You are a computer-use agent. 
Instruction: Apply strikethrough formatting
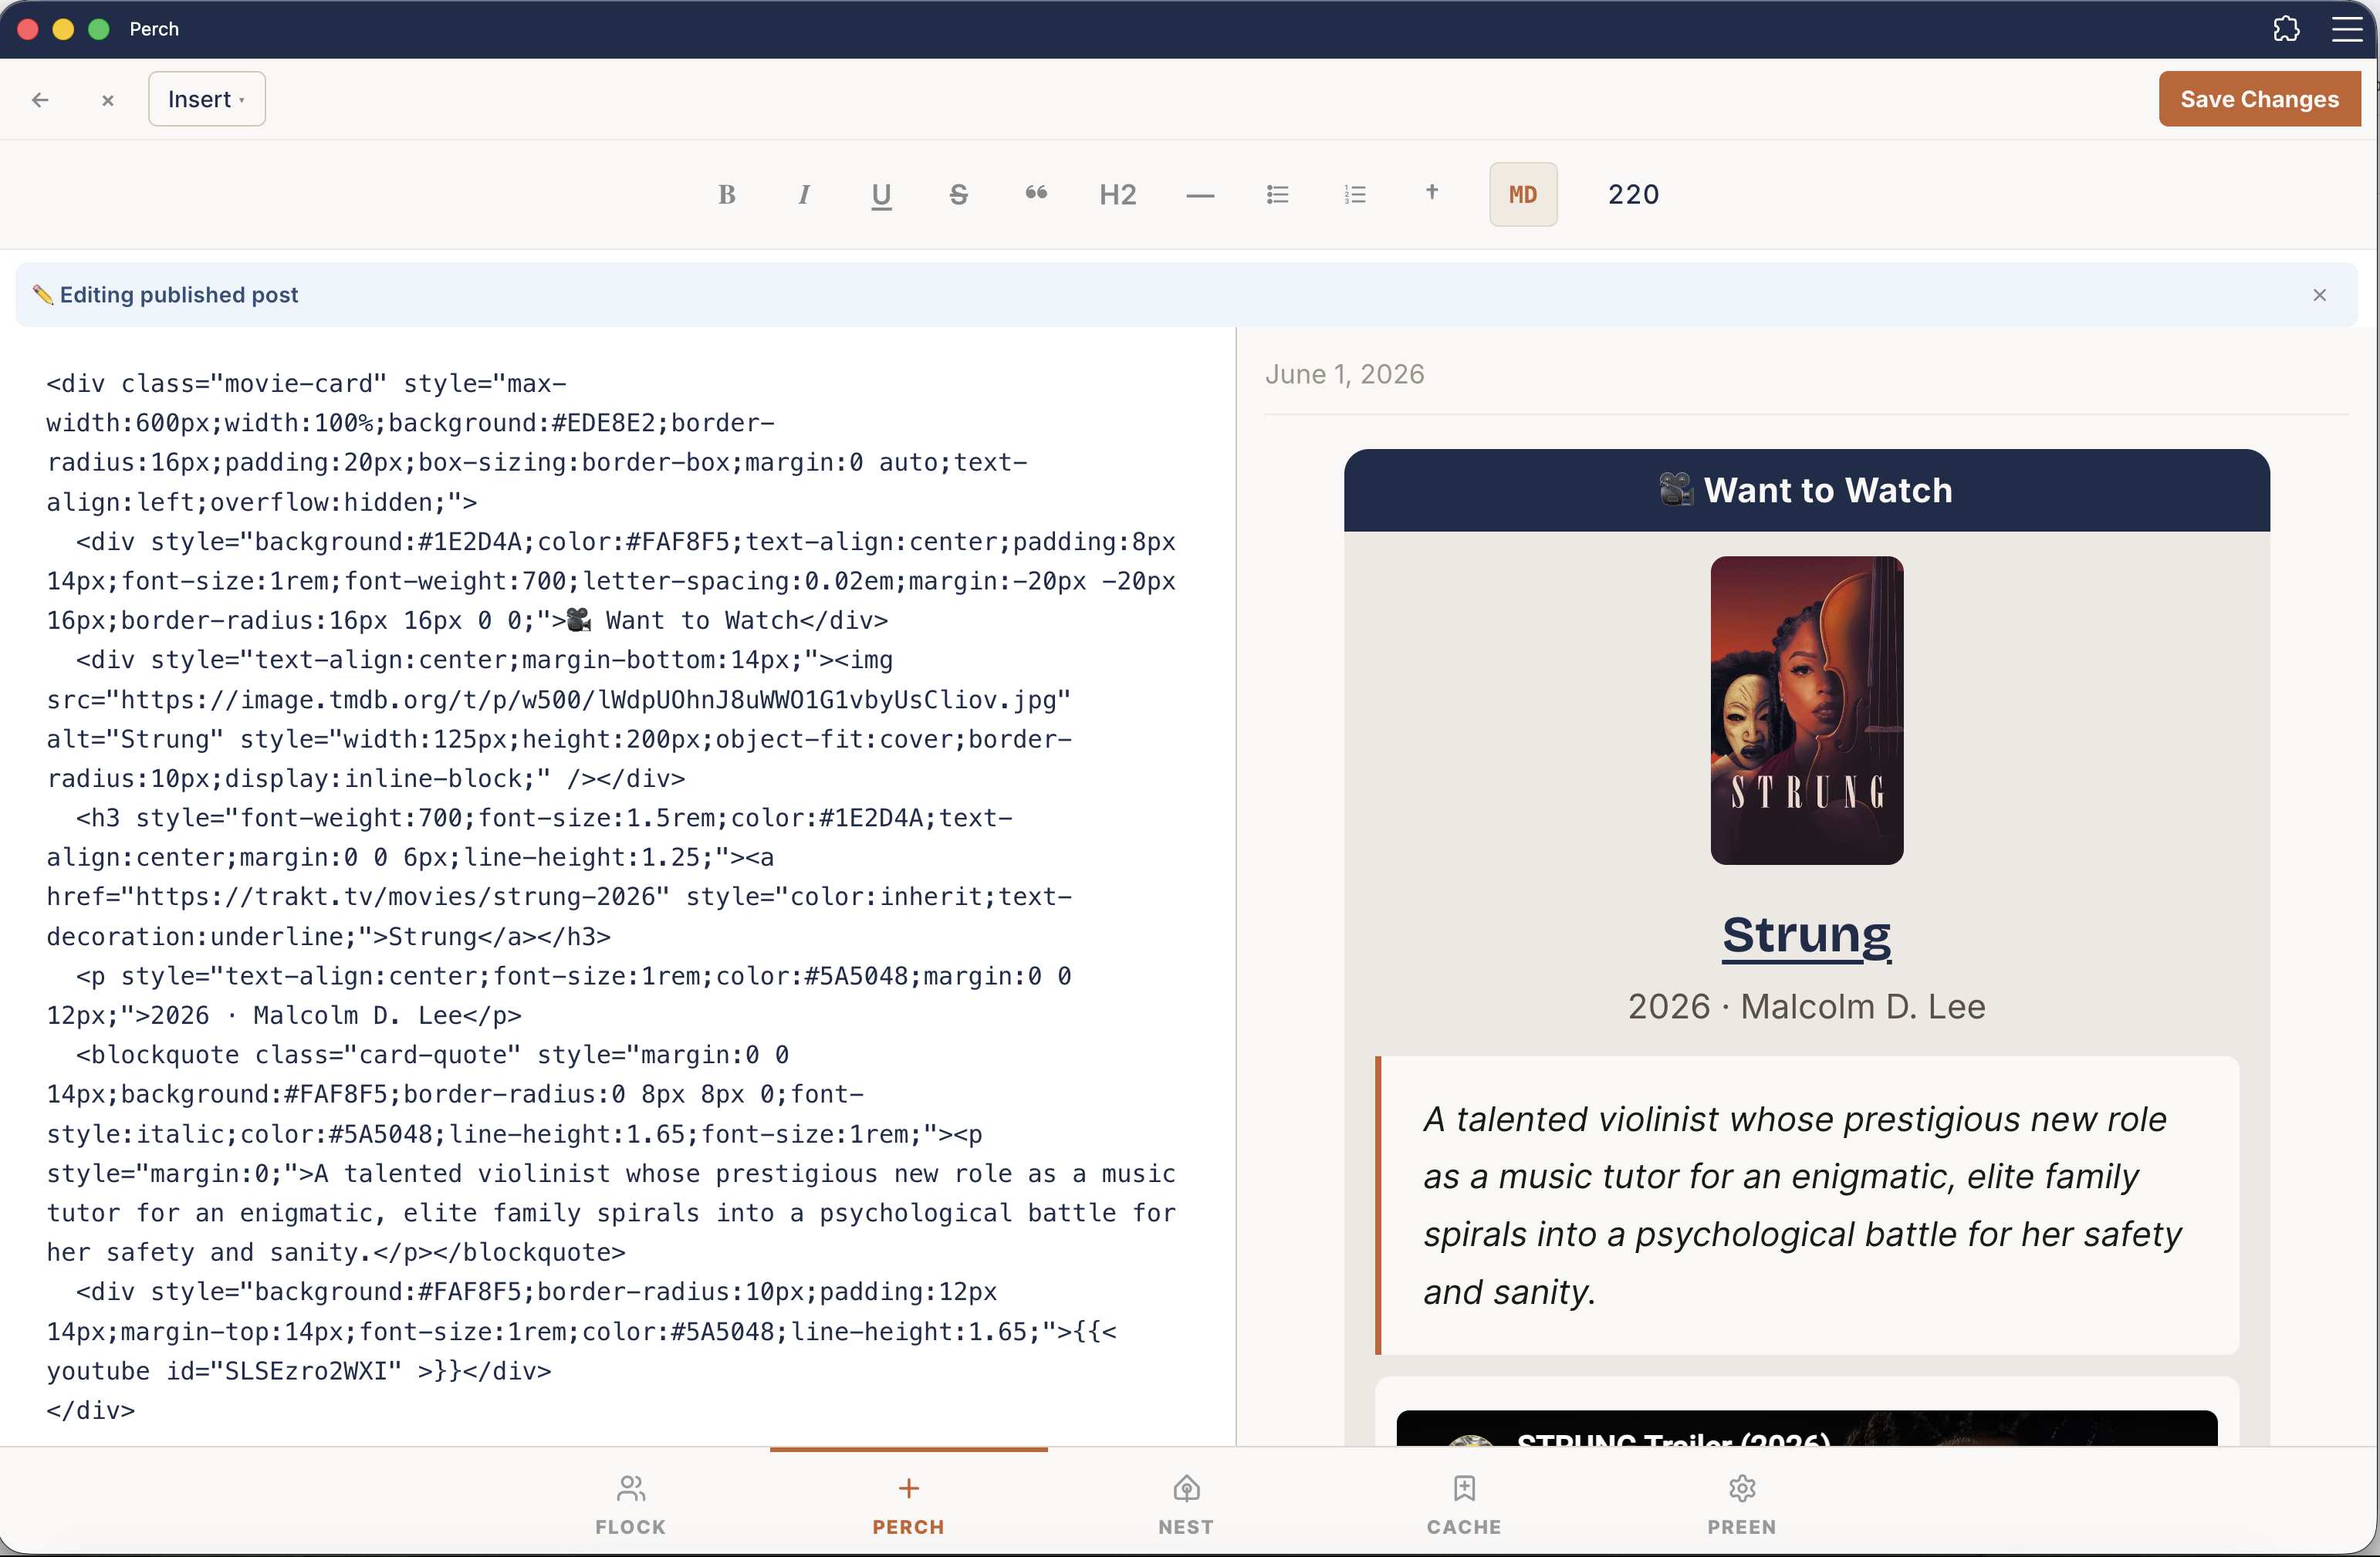click(958, 194)
